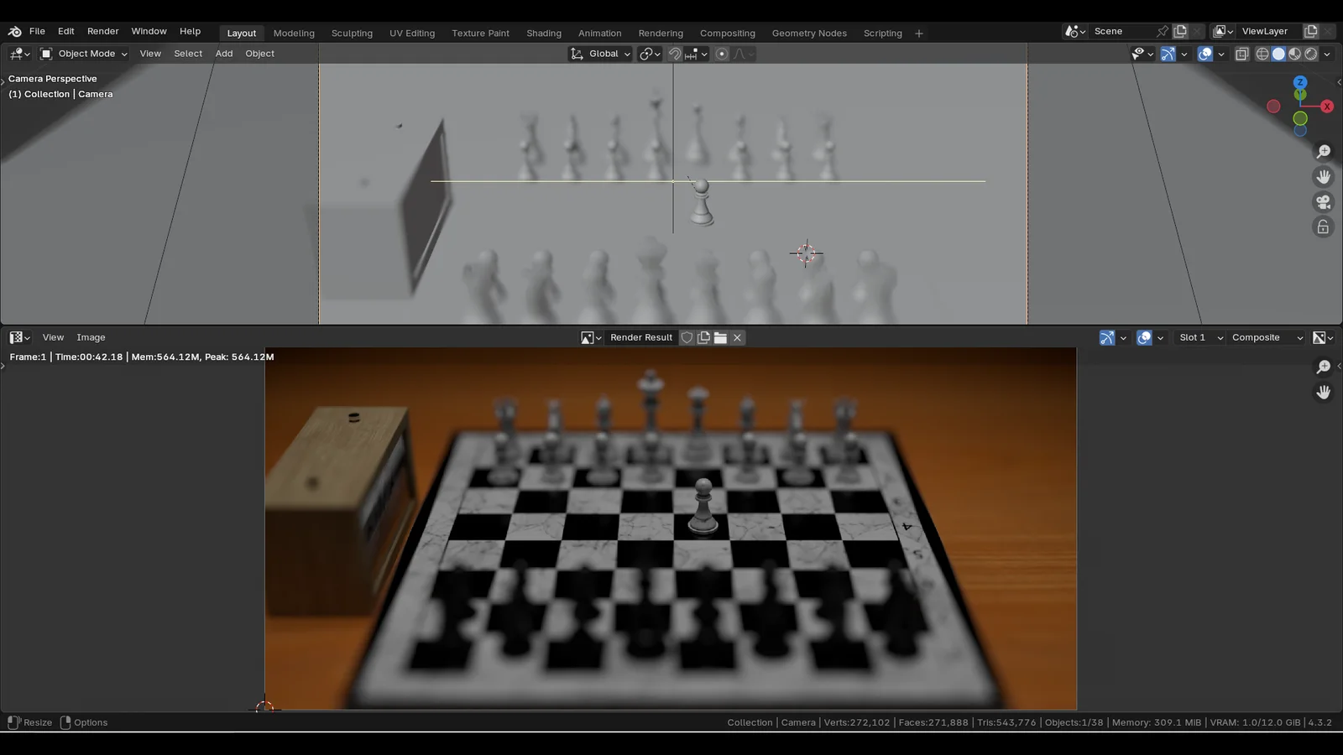Click the zoom magnifier icon in 3D viewport
This screenshot has width=1343, height=755.
tap(1324, 152)
